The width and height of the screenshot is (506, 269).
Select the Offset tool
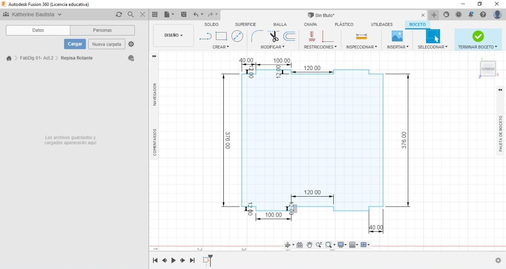pos(290,36)
